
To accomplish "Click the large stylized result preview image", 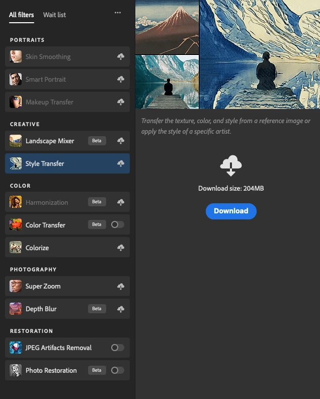I will [x=260, y=54].
